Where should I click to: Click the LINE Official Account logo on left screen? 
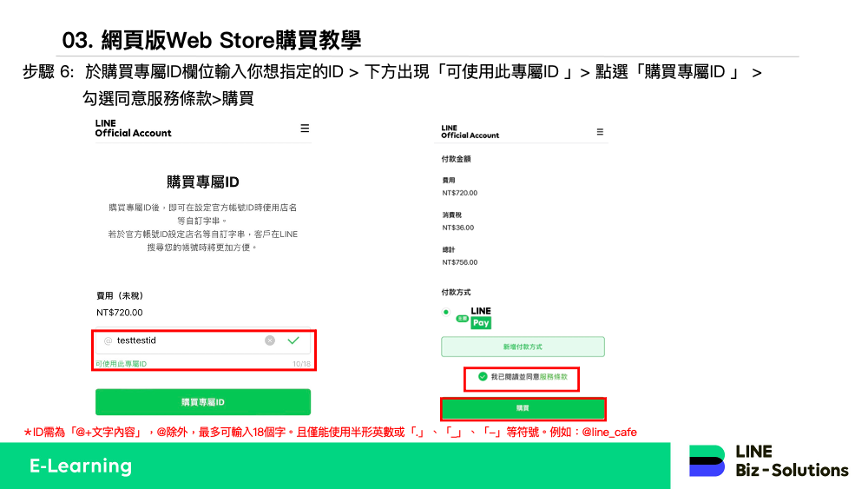pos(133,129)
